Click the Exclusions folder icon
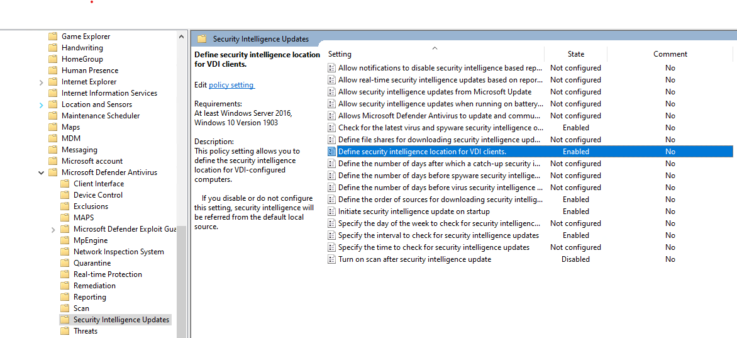This screenshot has width=737, height=338. (x=65, y=206)
